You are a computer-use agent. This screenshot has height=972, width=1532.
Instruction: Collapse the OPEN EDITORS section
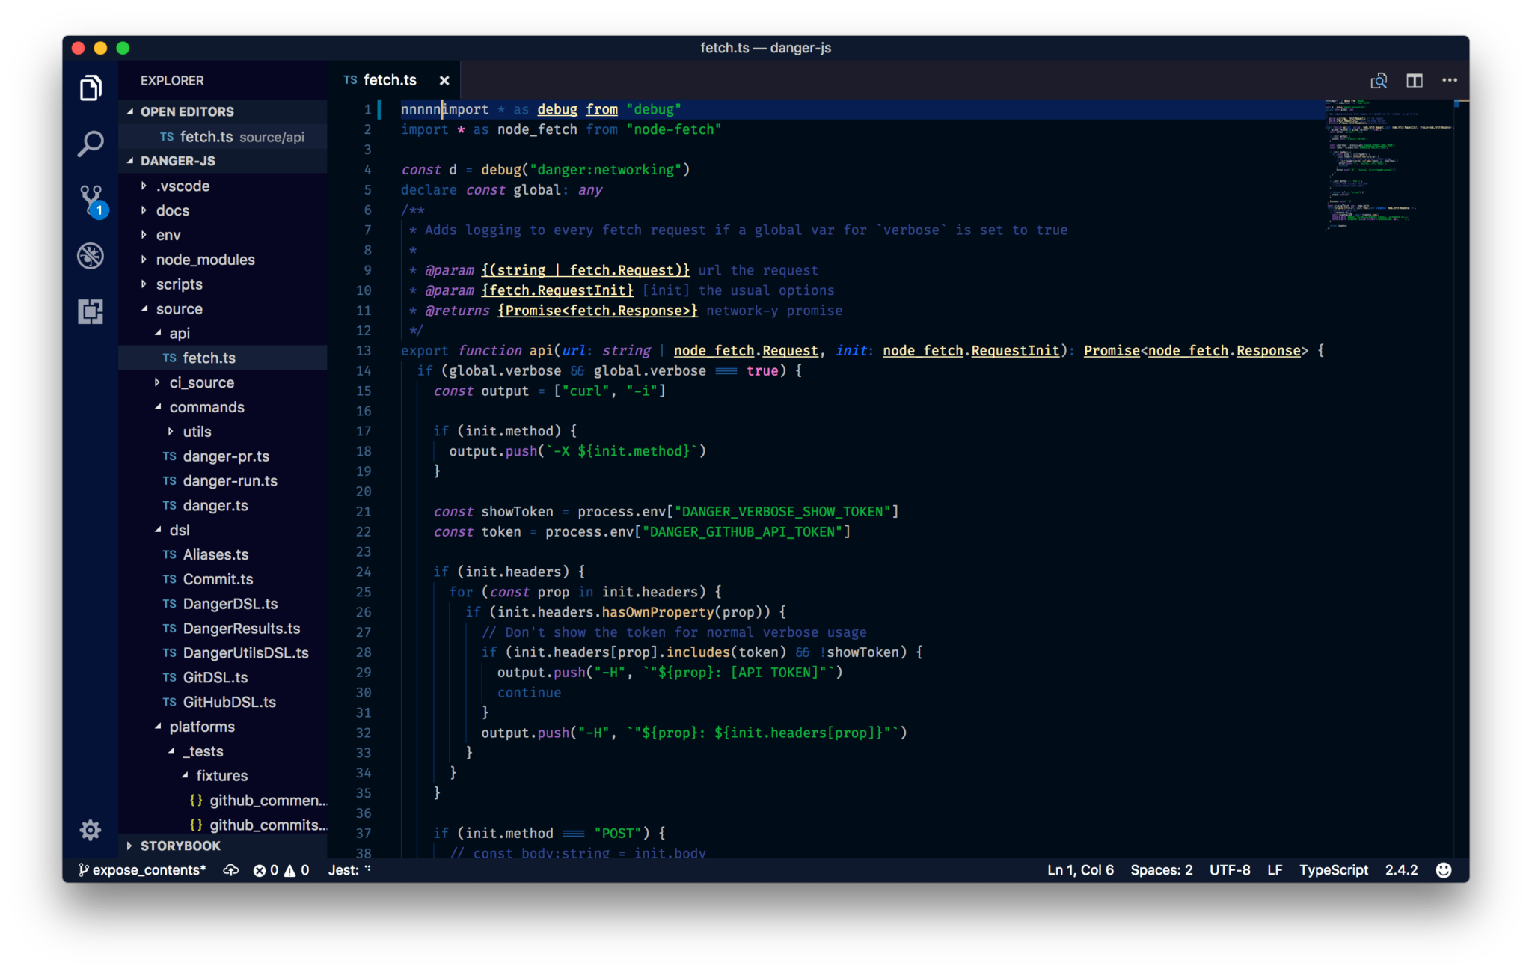tap(187, 111)
